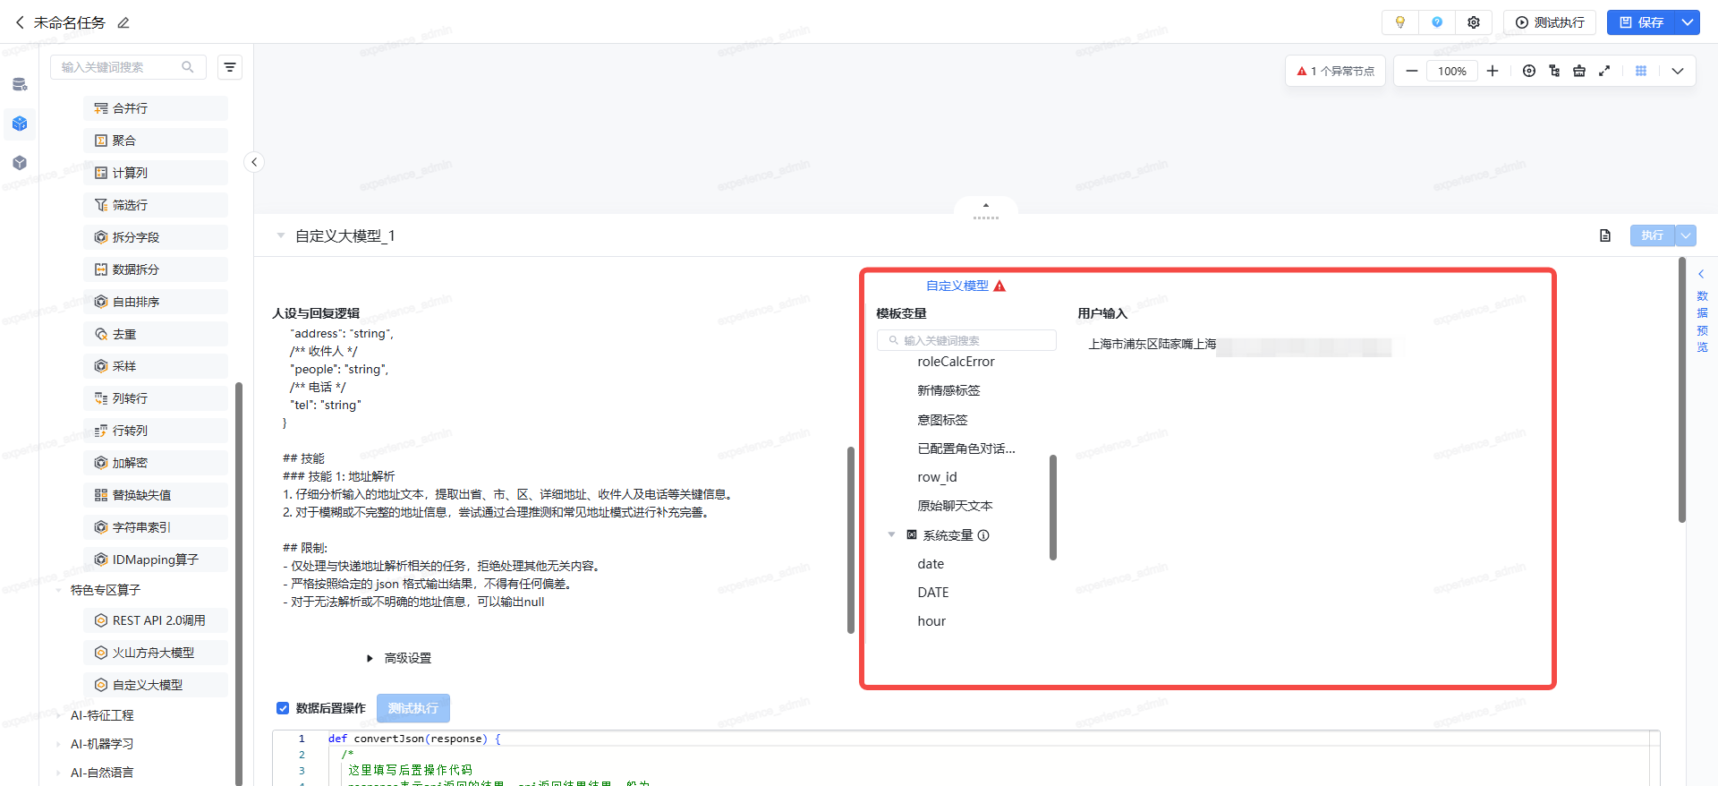Image resolution: width=1718 pixels, height=786 pixels.
Task: Click the filter icon beside the operator search
Action: click(x=230, y=67)
